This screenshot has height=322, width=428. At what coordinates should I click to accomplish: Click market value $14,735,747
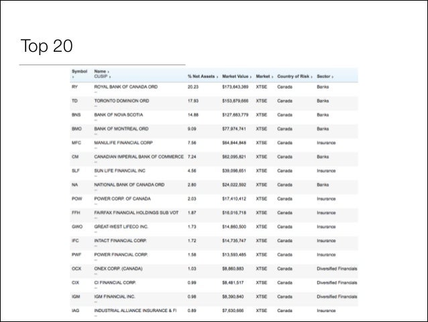(234, 241)
